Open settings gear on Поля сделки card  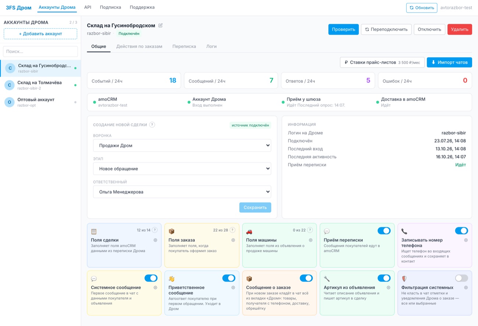[156, 240]
